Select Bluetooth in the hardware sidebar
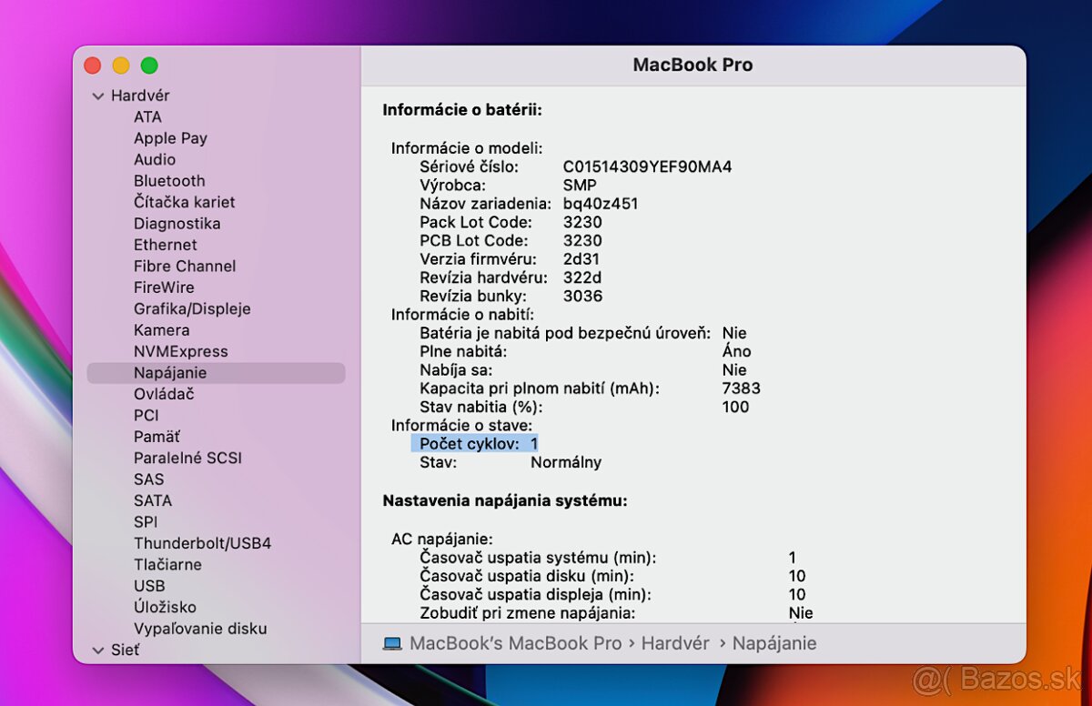Viewport: 1092px width, 706px height. (x=169, y=180)
